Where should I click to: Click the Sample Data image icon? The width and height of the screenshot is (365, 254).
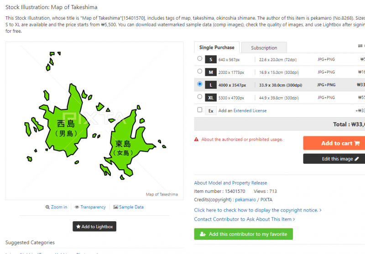tap(115, 207)
